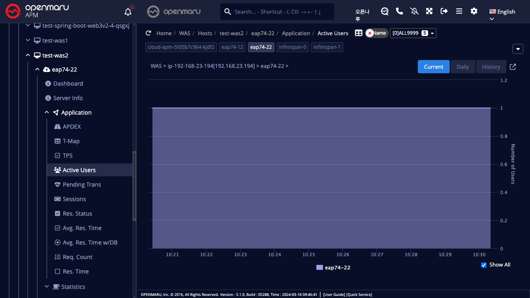Uncheck the Show All checkbox

(484, 265)
